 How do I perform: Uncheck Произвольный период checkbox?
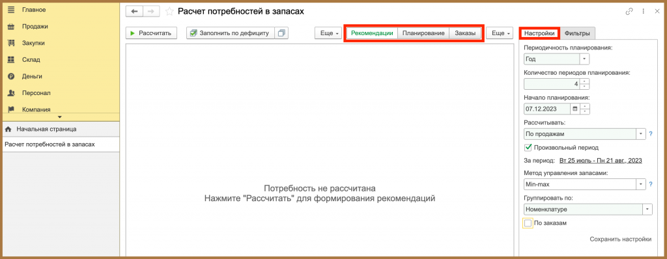pyautogui.click(x=528, y=147)
